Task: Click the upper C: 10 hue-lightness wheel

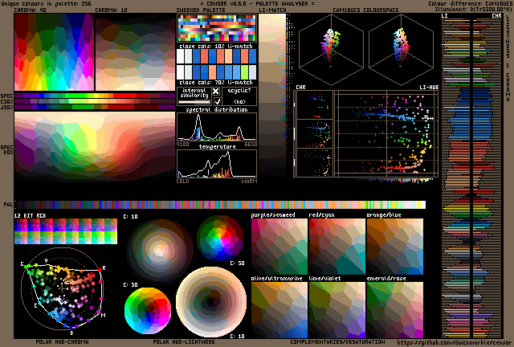Action: tap(160, 251)
